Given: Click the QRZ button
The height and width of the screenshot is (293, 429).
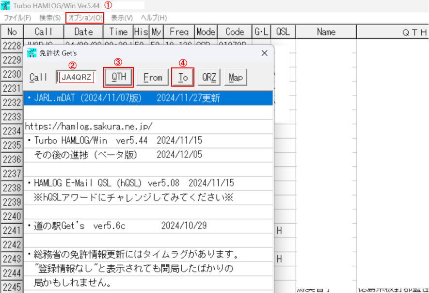Looking at the screenshot, I should click(x=209, y=78).
